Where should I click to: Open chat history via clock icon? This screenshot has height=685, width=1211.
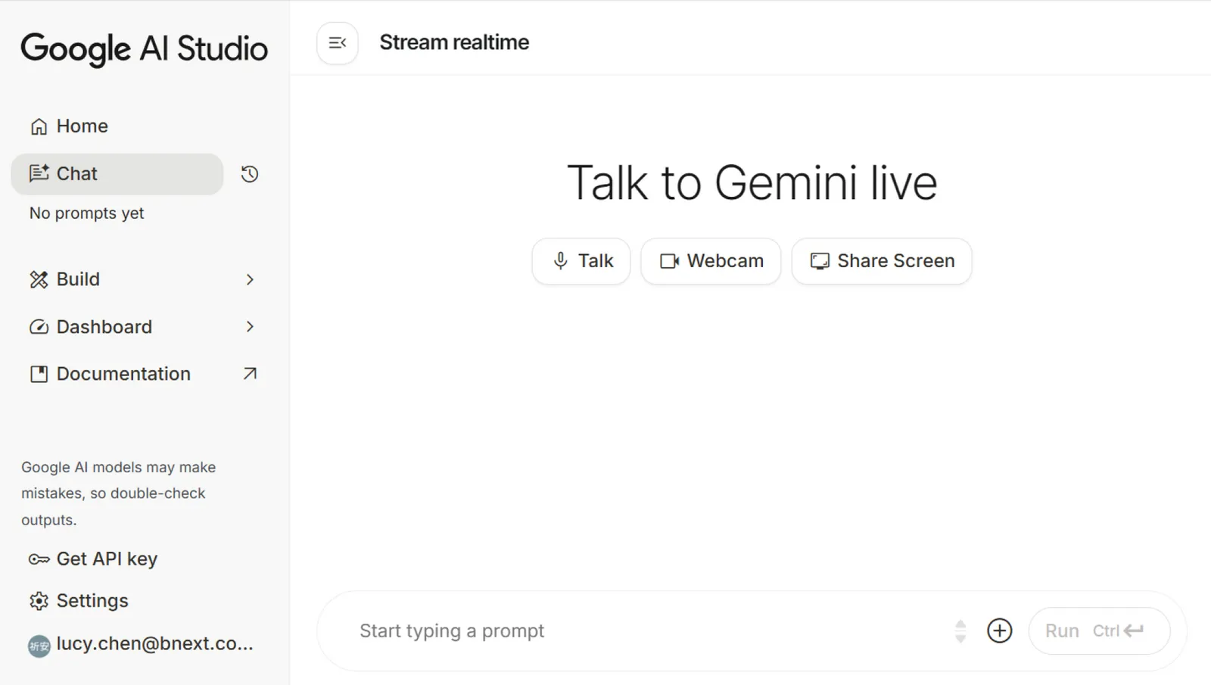[249, 173]
